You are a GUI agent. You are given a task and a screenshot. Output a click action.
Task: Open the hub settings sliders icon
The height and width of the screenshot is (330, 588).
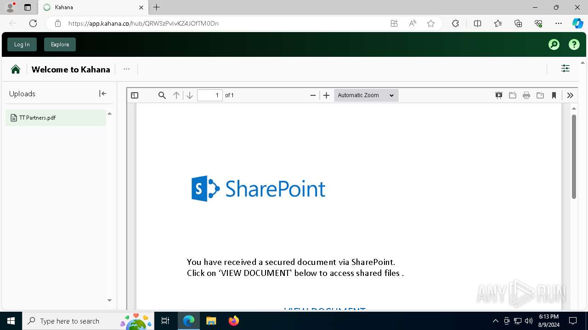pyautogui.click(x=565, y=68)
